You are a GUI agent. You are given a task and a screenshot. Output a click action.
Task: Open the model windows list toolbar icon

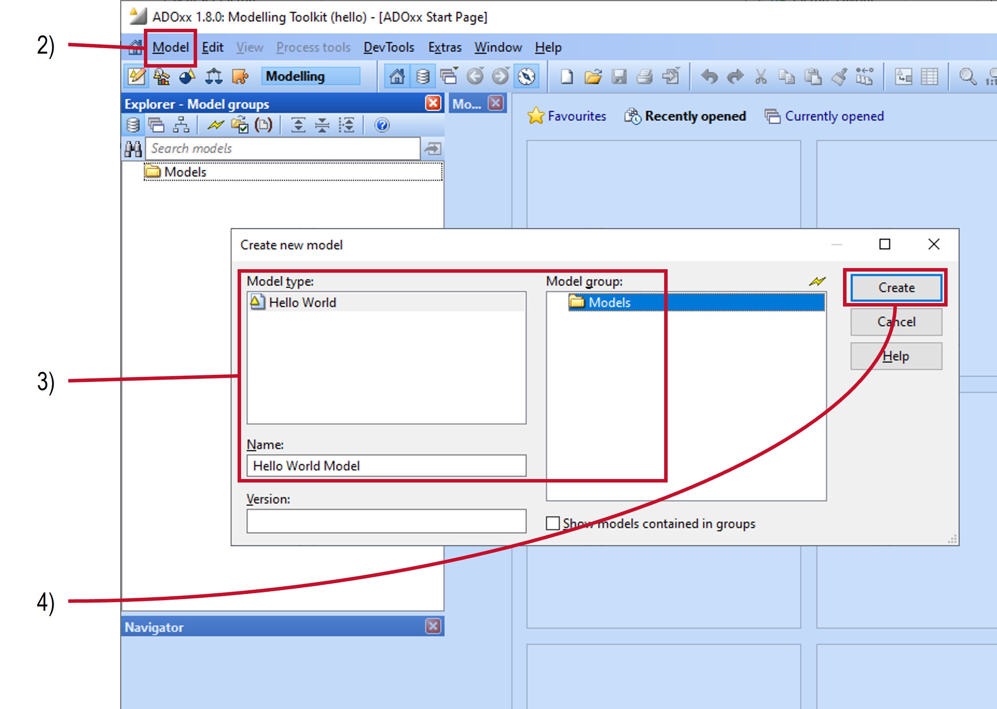click(x=449, y=77)
